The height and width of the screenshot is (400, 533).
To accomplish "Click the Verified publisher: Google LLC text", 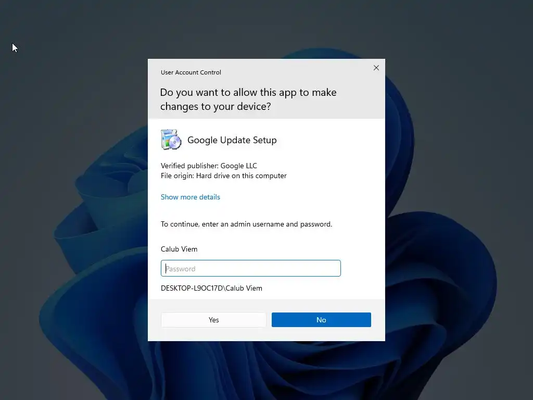I will (209, 166).
